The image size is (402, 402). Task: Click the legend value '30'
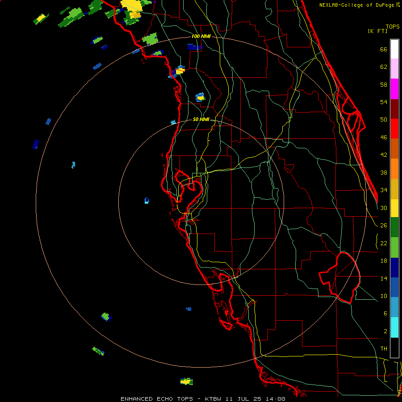[384, 208]
